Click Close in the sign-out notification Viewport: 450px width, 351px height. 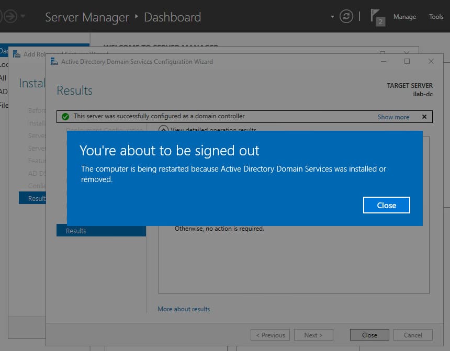point(386,205)
